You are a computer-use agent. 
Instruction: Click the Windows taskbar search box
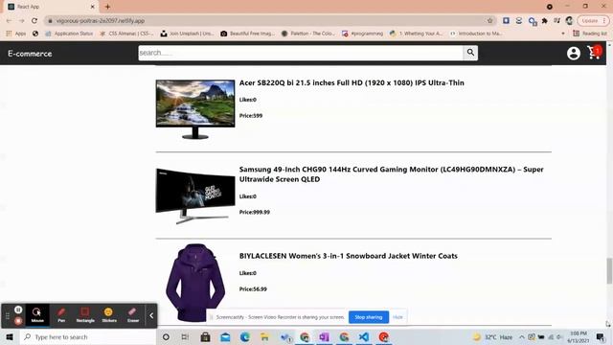pos(88,336)
